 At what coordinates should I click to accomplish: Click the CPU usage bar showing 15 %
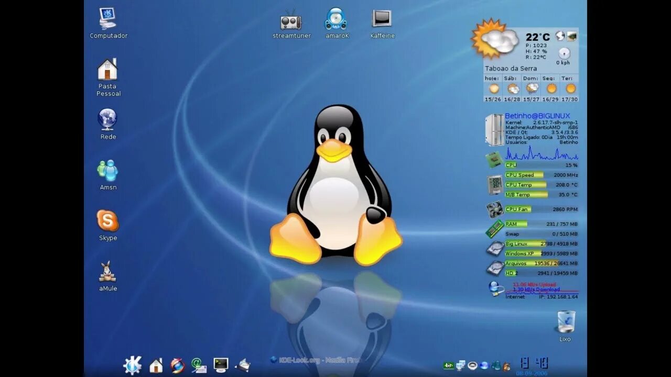click(x=542, y=165)
